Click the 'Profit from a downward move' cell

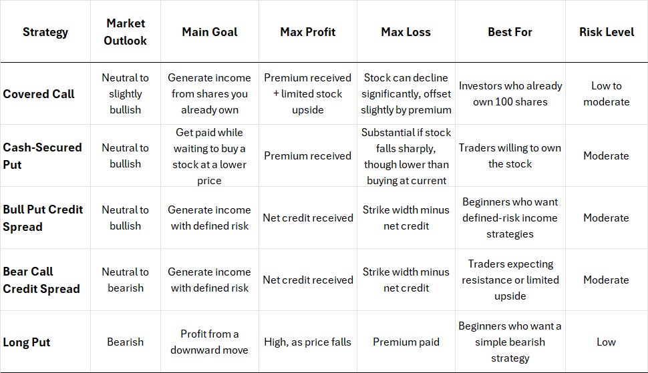209,342
